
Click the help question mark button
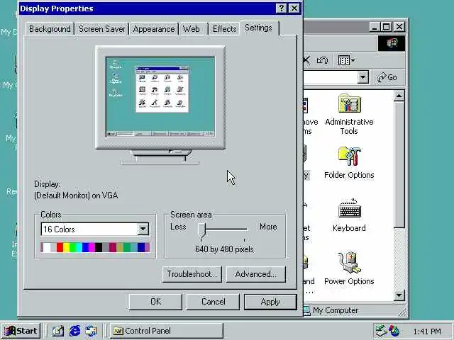point(282,8)
